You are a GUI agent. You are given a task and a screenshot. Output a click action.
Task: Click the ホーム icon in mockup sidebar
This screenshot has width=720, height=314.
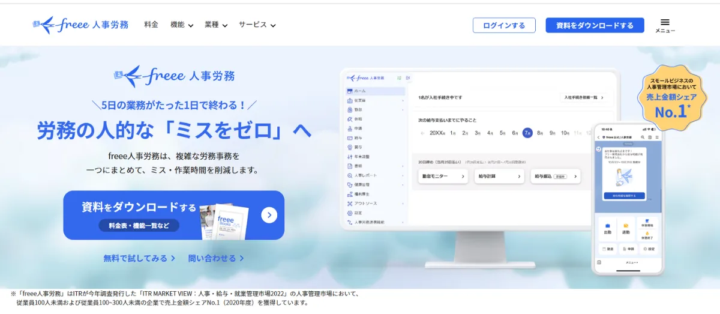coord(350,91)
